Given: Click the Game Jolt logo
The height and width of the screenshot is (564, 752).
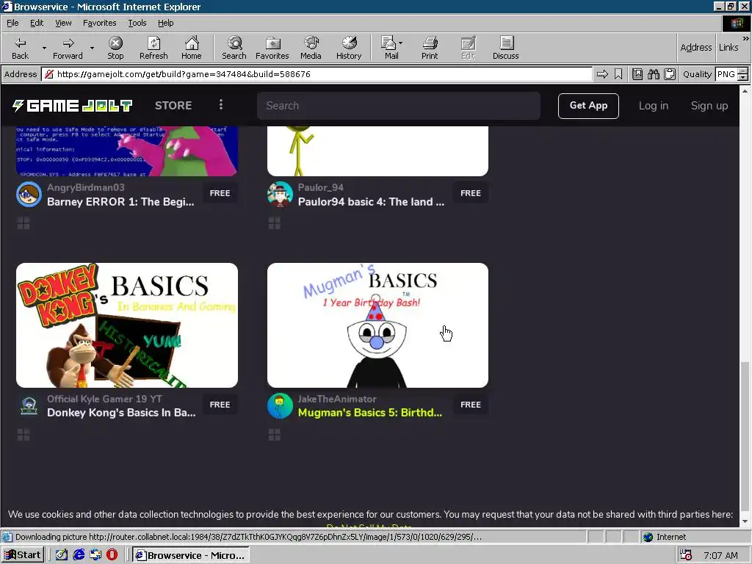Looking at the screenshot, I should [73, 106].
